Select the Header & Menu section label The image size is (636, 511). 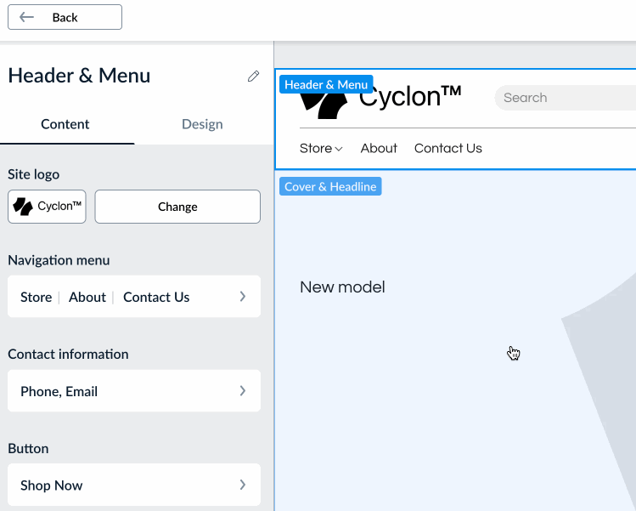(x=326, y=85)
